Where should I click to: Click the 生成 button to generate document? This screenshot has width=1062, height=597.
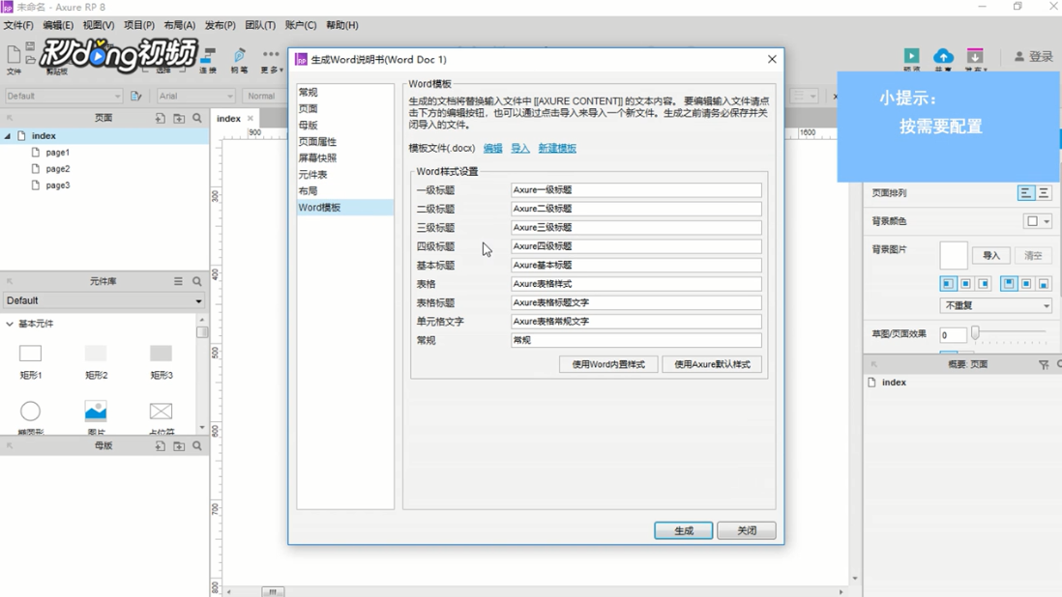[684, 529]
